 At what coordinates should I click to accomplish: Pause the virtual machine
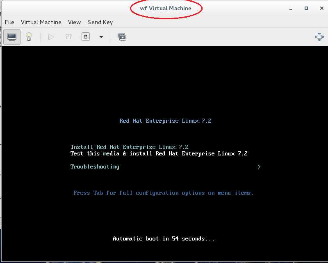click(68, 37)
